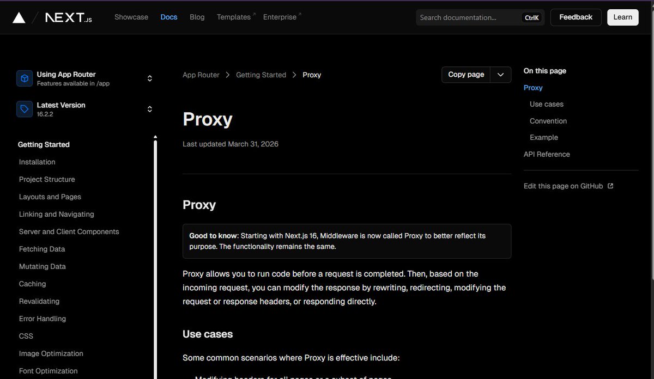Click the Ctrl K shortcut badge
The width and height of the screenshot is (654, 379).
tap(531, 17)
